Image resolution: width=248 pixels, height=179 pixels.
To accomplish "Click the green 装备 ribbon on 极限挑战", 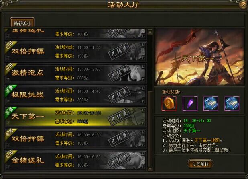I will (10, 91).
